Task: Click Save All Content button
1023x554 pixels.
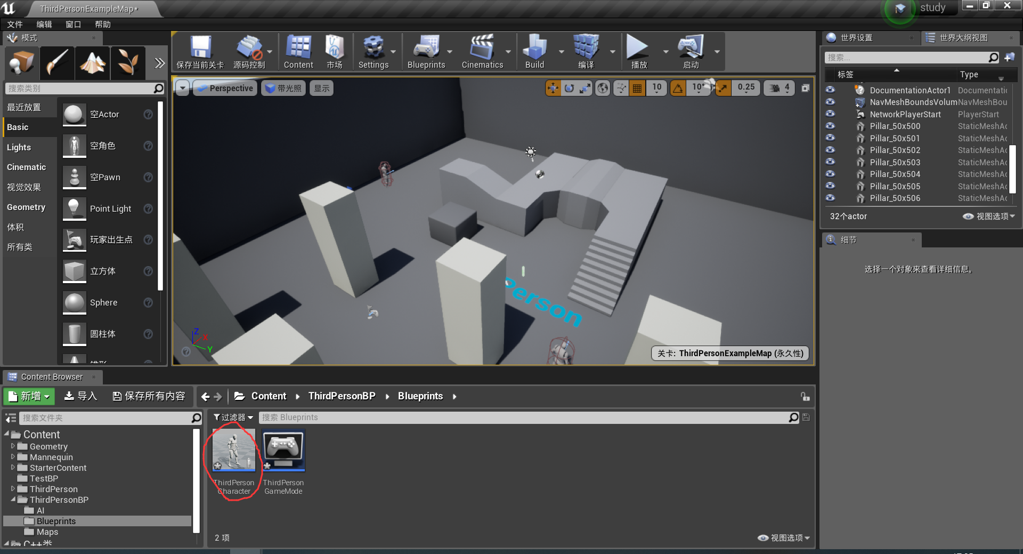Action: tap(149, 396)
